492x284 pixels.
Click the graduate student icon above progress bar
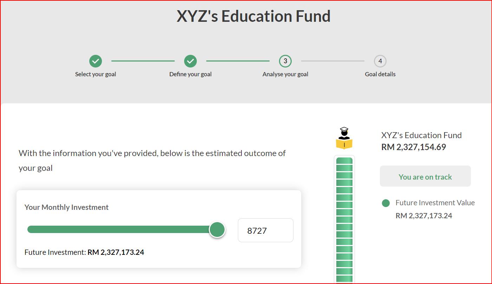coord(344,138)
